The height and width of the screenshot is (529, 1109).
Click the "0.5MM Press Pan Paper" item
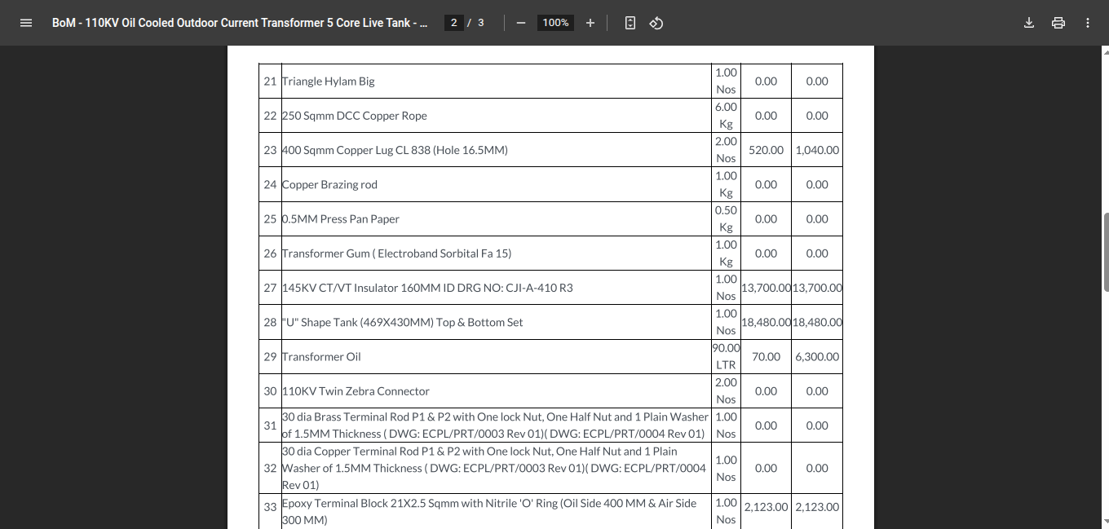[x=340, y=219]
